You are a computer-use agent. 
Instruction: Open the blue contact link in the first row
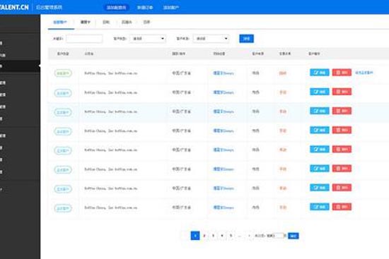pyautogui.click(x=223, y=73)
